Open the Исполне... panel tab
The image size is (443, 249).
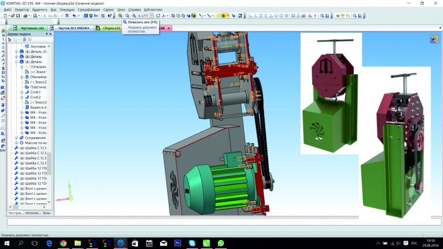point(32,213)
